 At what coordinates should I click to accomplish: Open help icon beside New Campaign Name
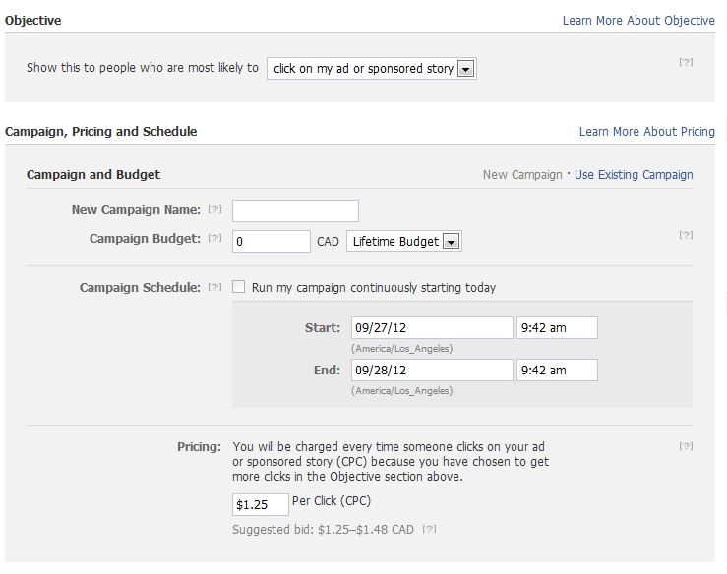(x=214, y=209)
